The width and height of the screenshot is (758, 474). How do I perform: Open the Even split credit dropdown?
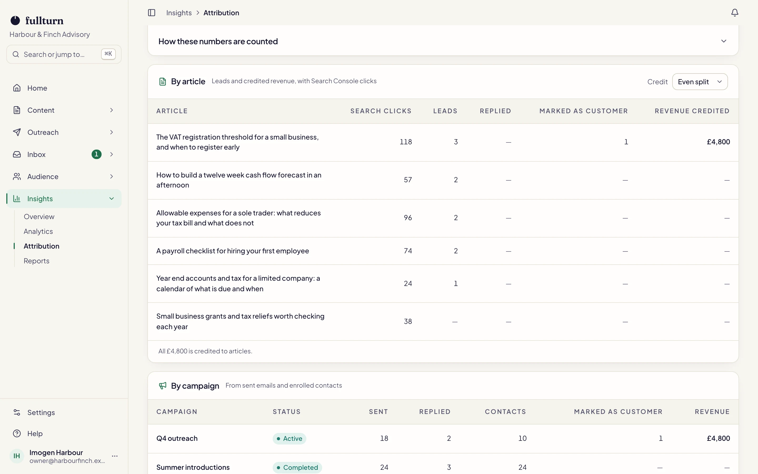click(700, 82)
